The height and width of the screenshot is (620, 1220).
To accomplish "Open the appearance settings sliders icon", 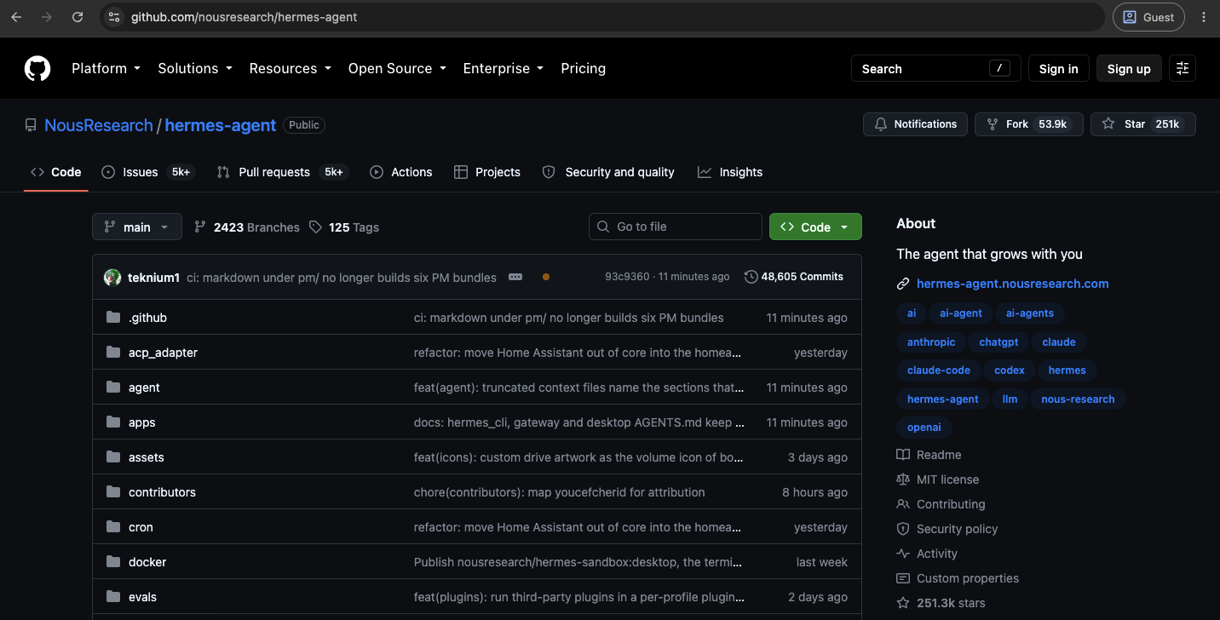I will pyautogui.click(x=1183, y=69).
